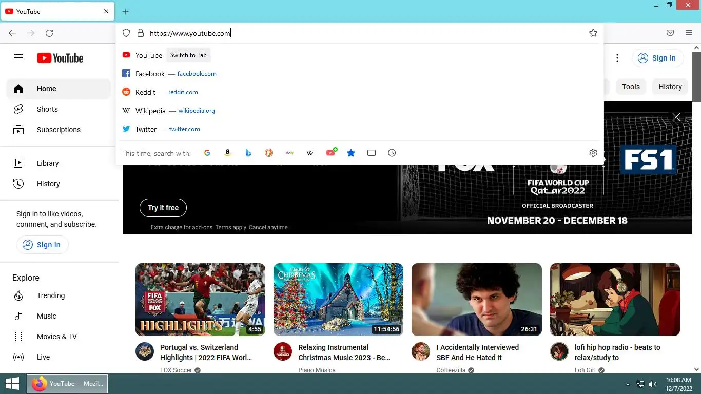701x394 pixels.
Task: Close the FIFA World Cup ad banner
Action: [676, 117]
